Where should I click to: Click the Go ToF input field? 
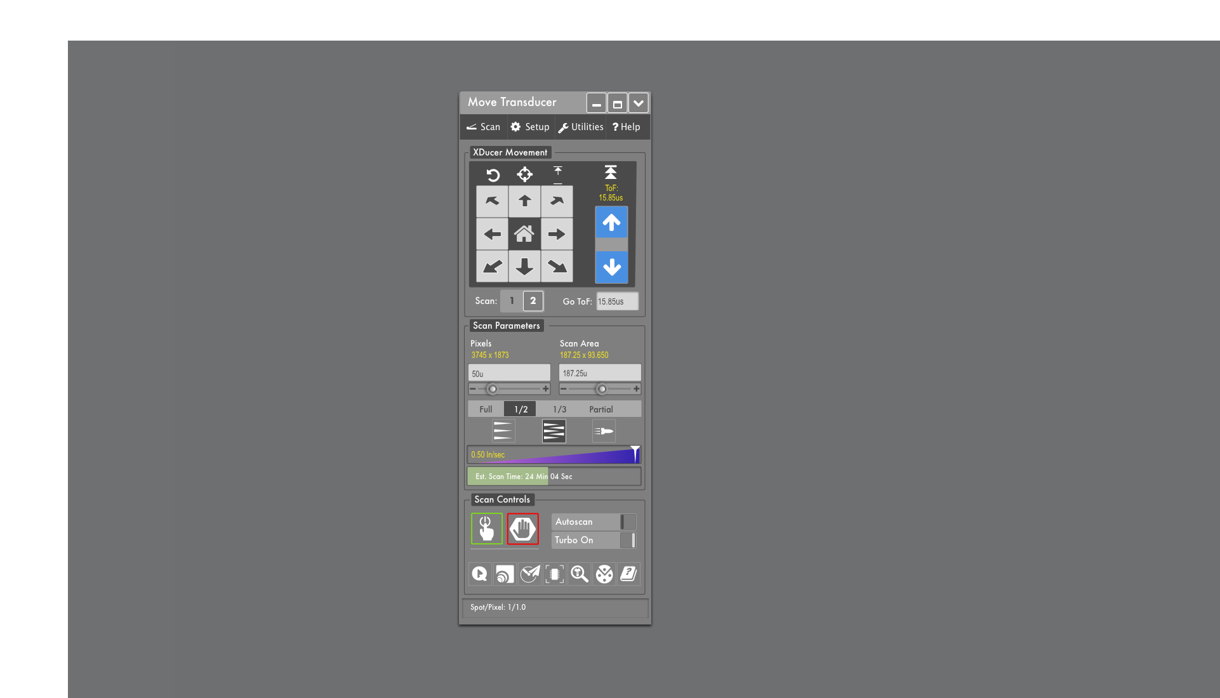click(x=616, y=301)
